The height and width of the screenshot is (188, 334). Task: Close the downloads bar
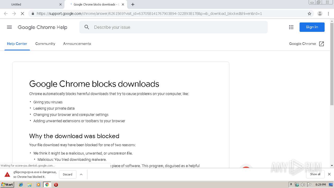329,174
